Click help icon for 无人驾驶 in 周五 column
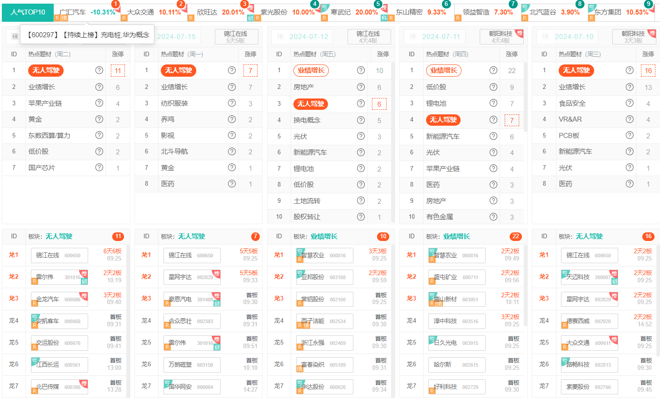This screenshot has width=660, height=398. tap(361, 103)
